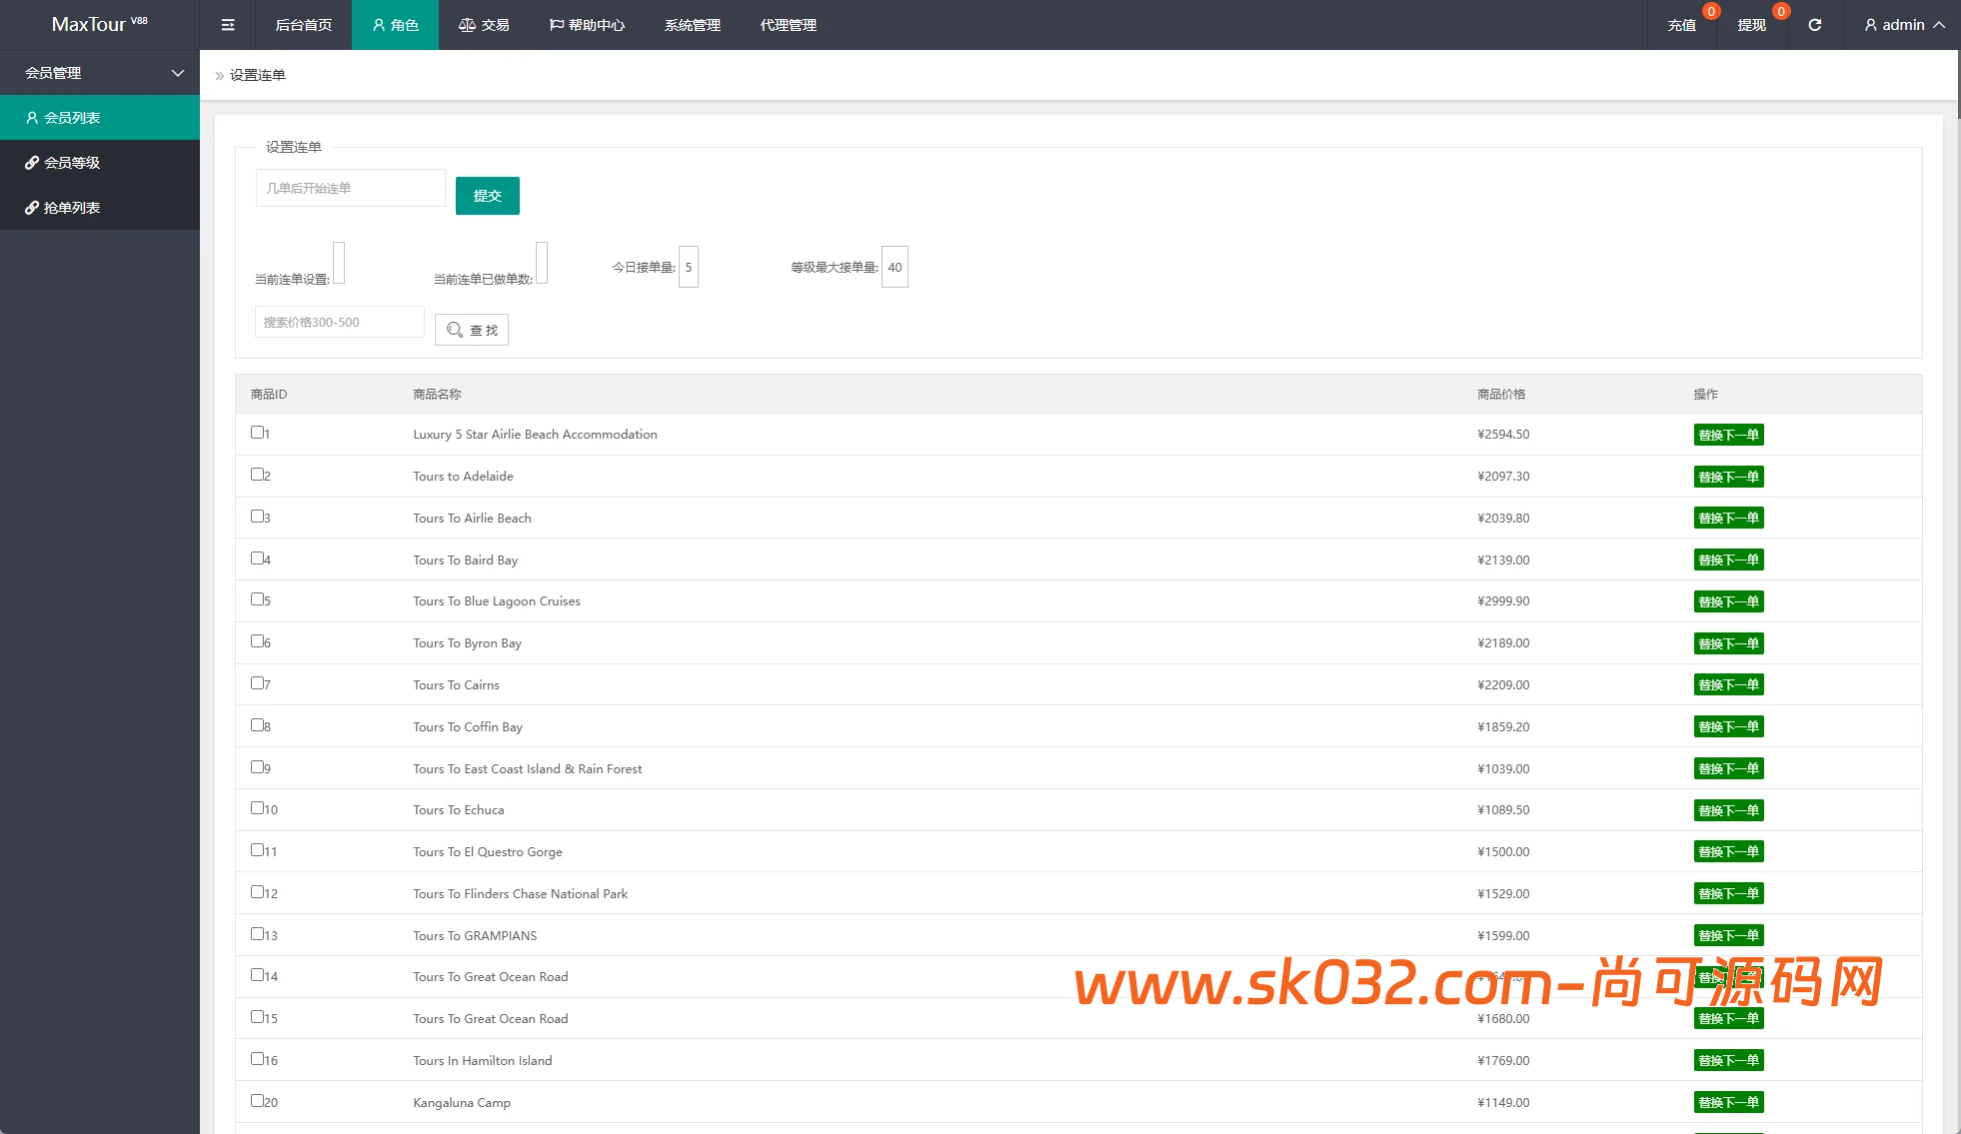
Task: Open 提现 withdrawal notifications
Action: (1751, 25)
